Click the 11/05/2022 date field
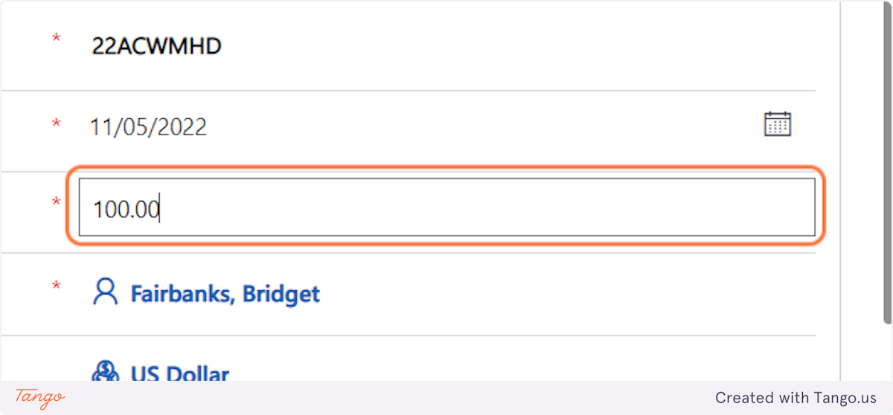The height and width of the screenshot is (415, 893). 149,127
